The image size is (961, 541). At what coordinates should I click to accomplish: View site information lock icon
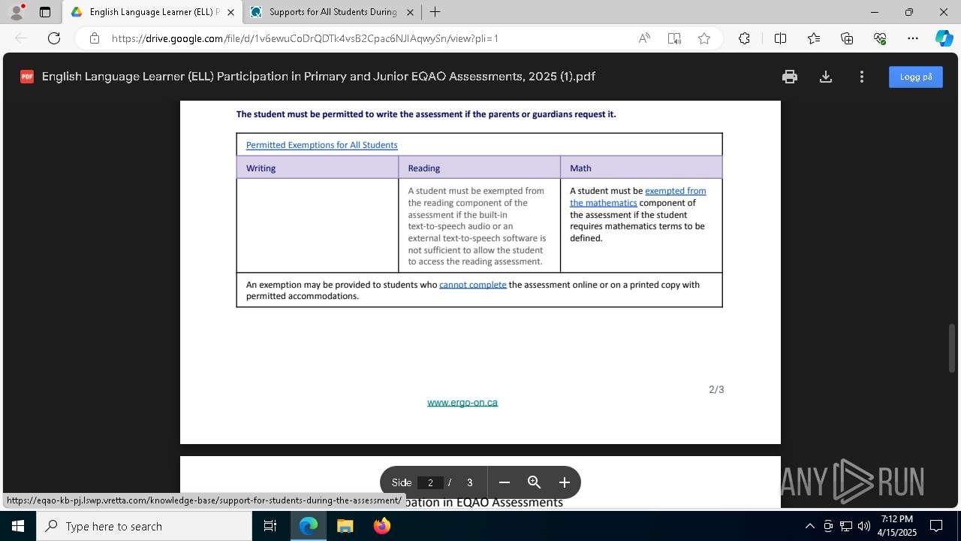95,38
